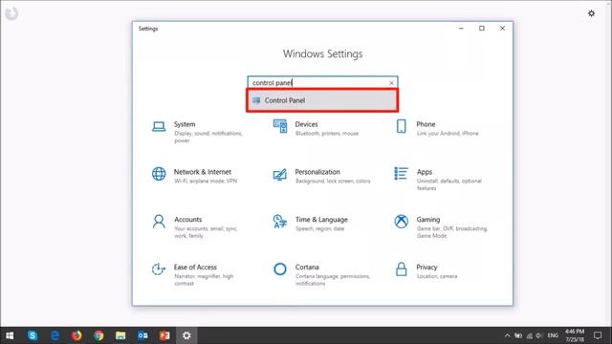Minimize the Settings window
Image resolution: width=612 pixels, height=344 pixels.
pos(461,29)
